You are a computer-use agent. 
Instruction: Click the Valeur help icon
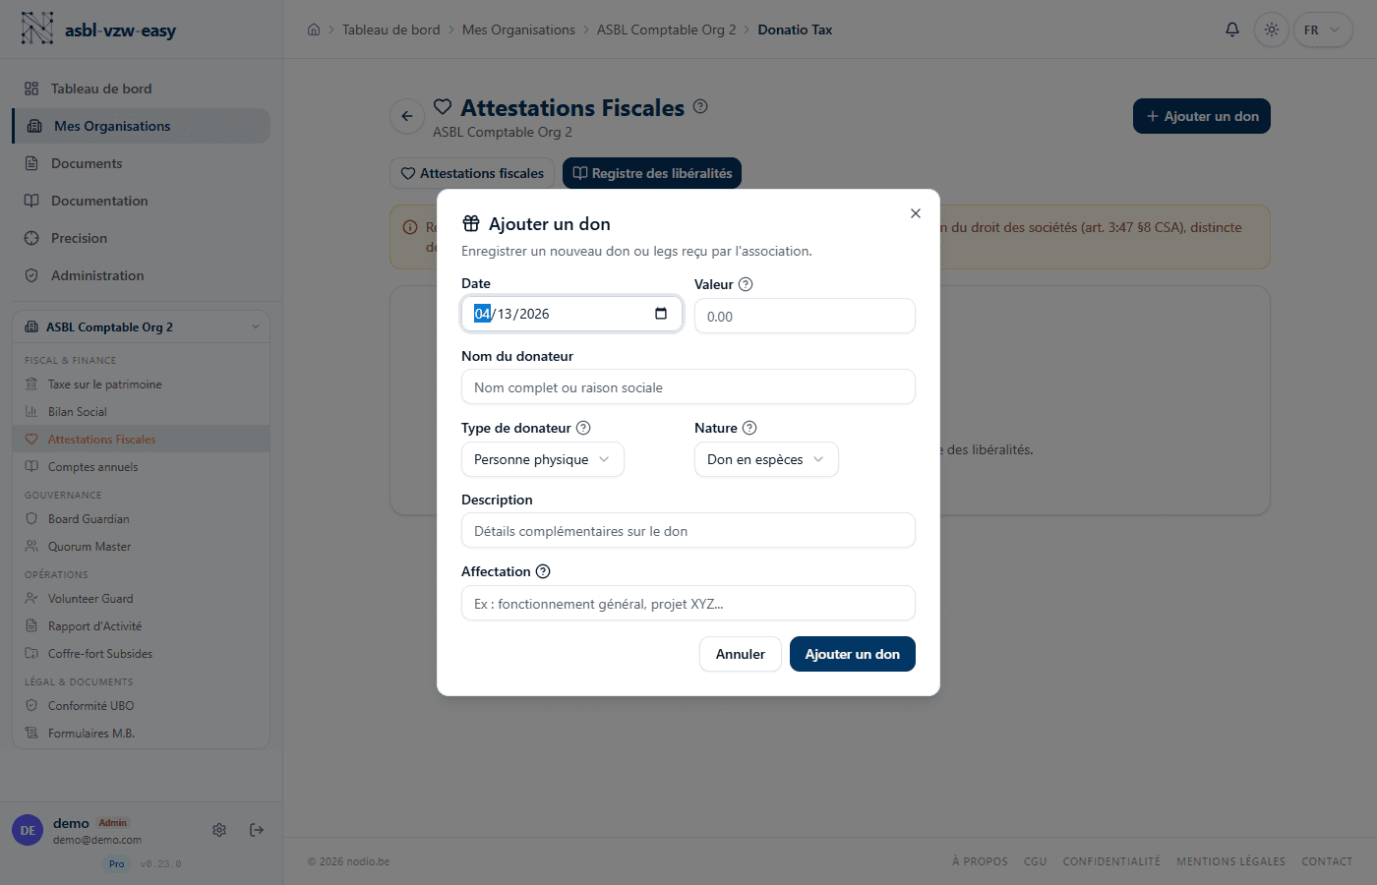coord(746,284)
